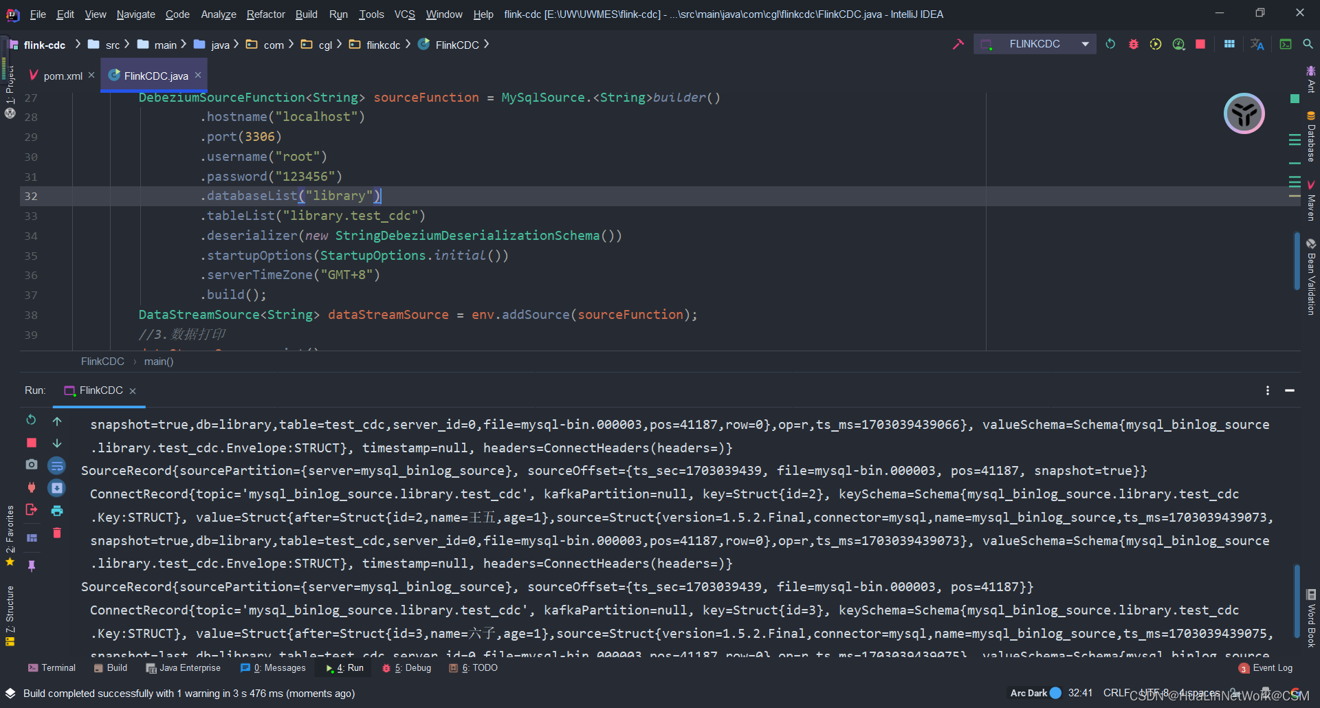Image resolution: width=1320 pixels, height=708 pixels.
Task: Clear the Run console with trash icon
Action: [x=57, y=533]
